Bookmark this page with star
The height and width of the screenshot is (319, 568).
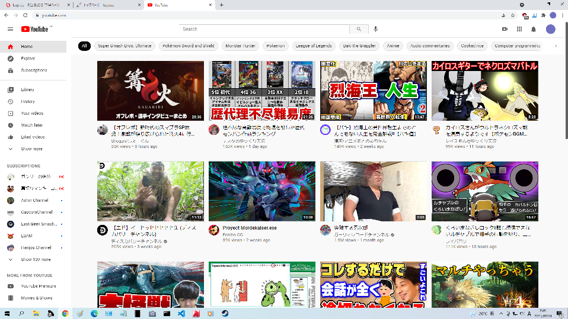[x=513, y=15]
